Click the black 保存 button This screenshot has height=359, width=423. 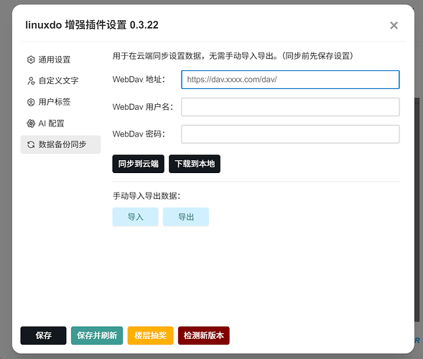43,335
